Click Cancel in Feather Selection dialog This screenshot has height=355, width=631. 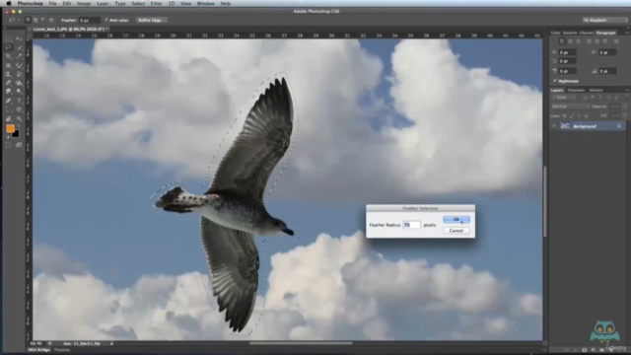point(456,230)
